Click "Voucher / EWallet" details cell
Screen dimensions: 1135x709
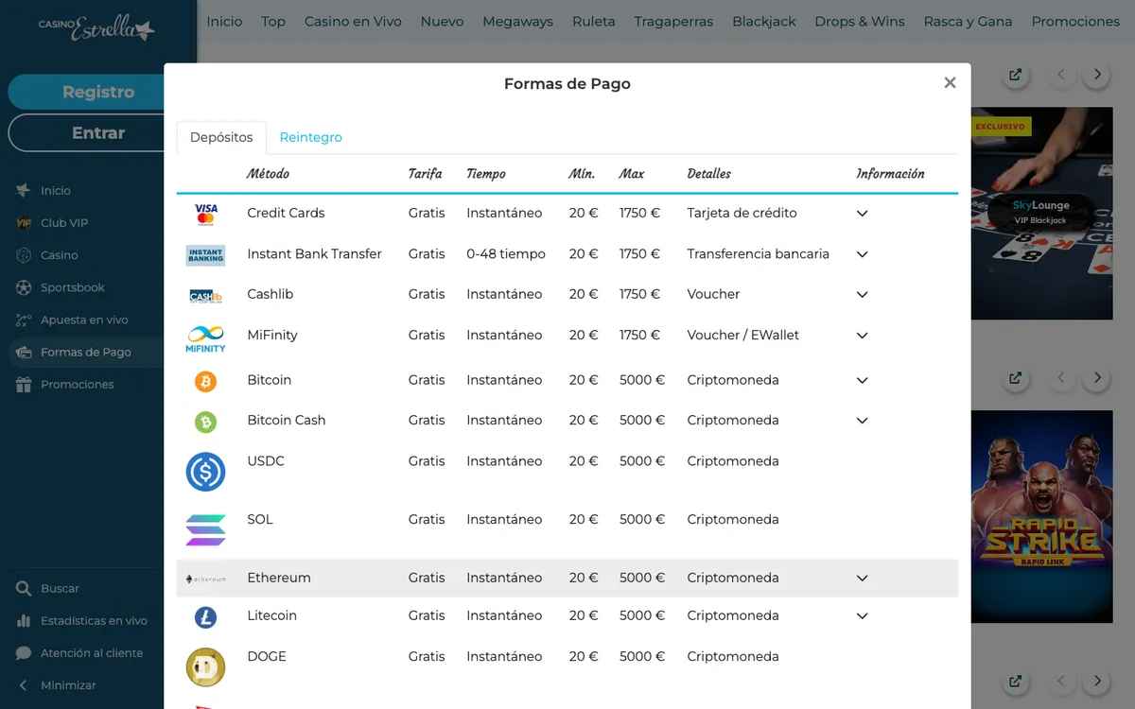click(743, 335)
